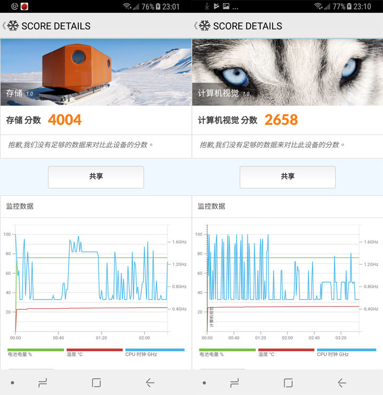Tap the dot icon in left navigation bar
383x395 pixels.
pyautogui.click(x=13, y=382)
